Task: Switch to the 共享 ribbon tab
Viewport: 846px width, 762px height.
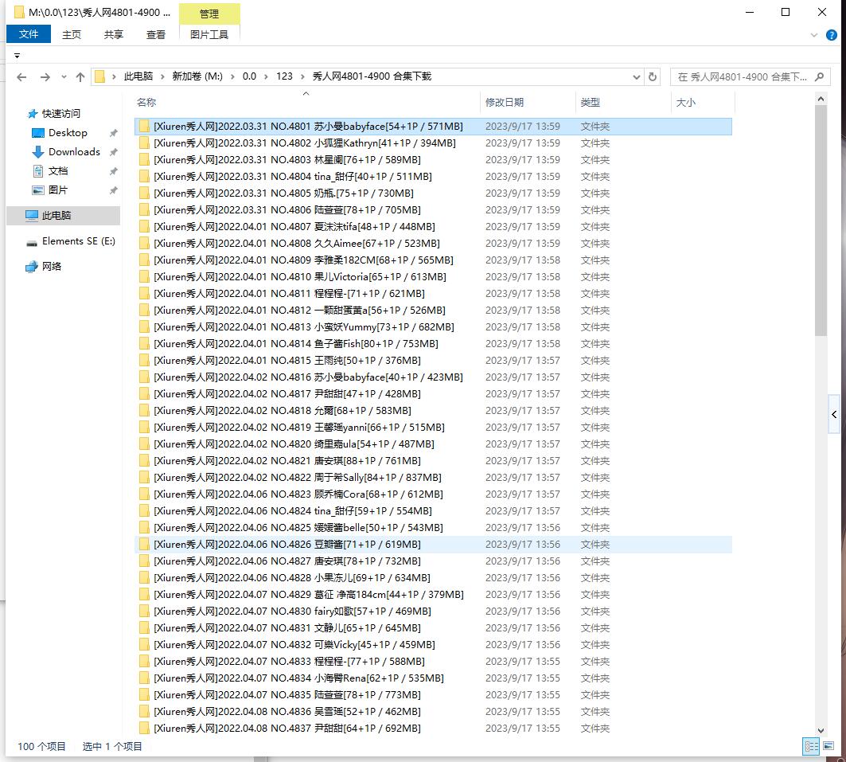Action: coord(113,34)
